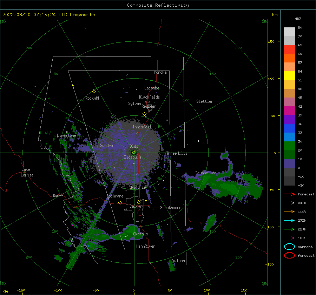Click the cyan current oval legend icon

[289, 247]
